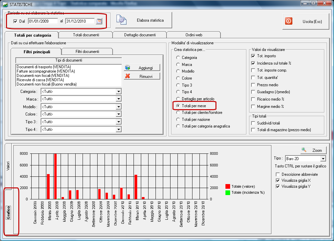The width and height of the screenshot is (334, 241).
Task: Click the end date field 31/12/2010
Action: (80, 21)
